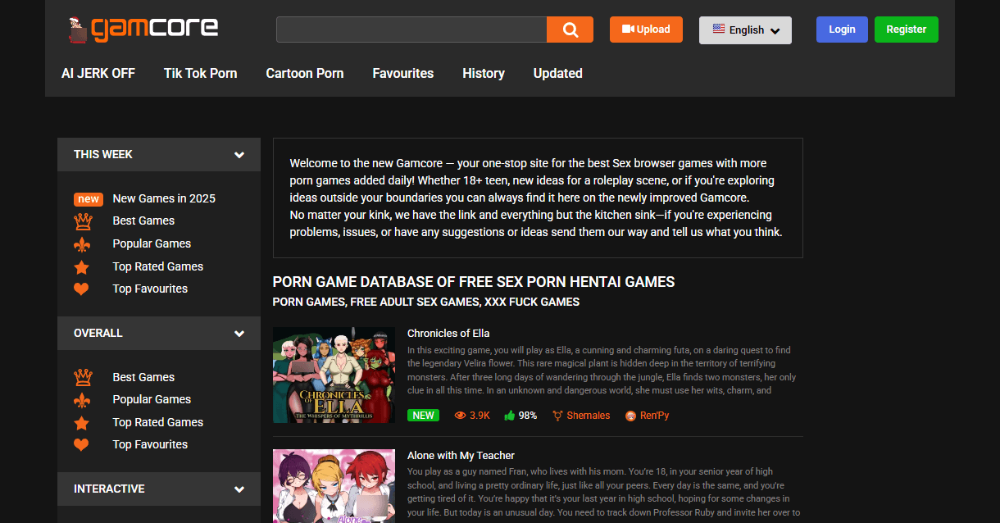Open Popular Games under OVERALL

pos(152,399)
